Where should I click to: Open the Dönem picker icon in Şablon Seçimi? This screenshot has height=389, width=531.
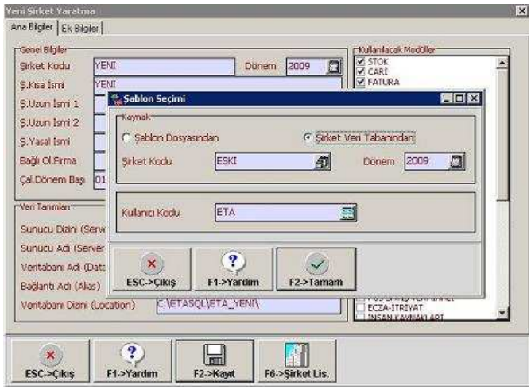click(456, 162)
